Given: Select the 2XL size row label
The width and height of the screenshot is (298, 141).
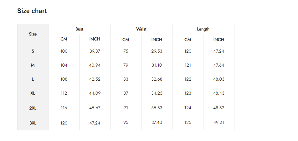Looking at the screenshot, I should (33, 108).
